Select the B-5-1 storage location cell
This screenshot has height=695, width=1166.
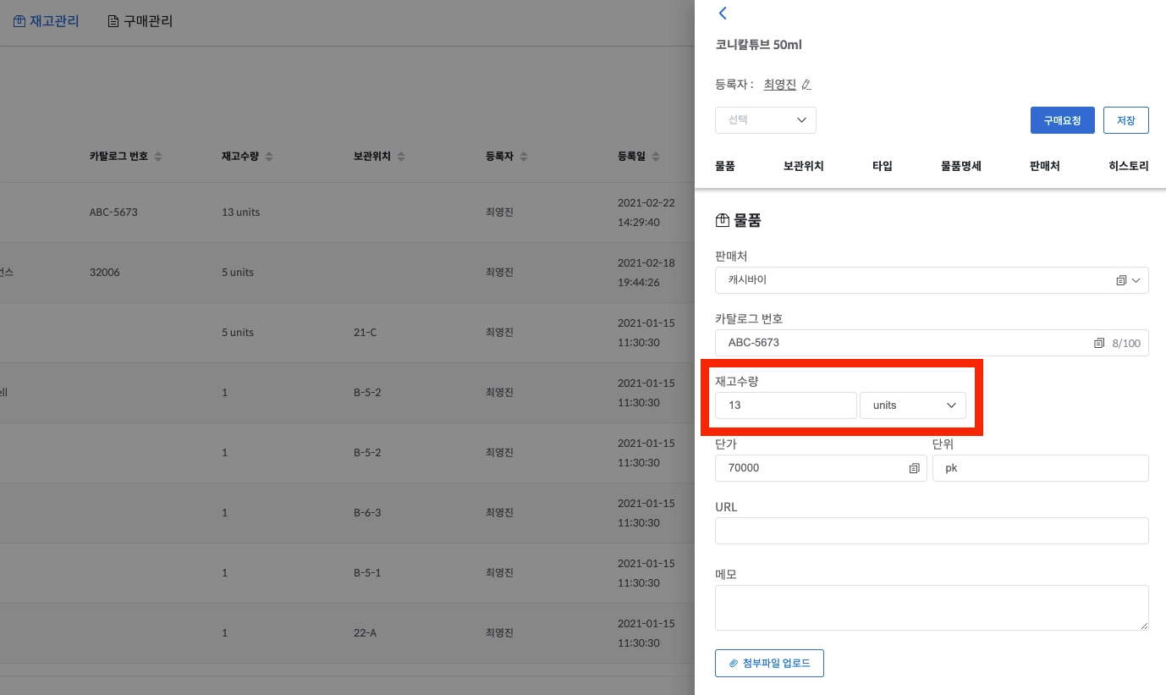click(367, 573)
